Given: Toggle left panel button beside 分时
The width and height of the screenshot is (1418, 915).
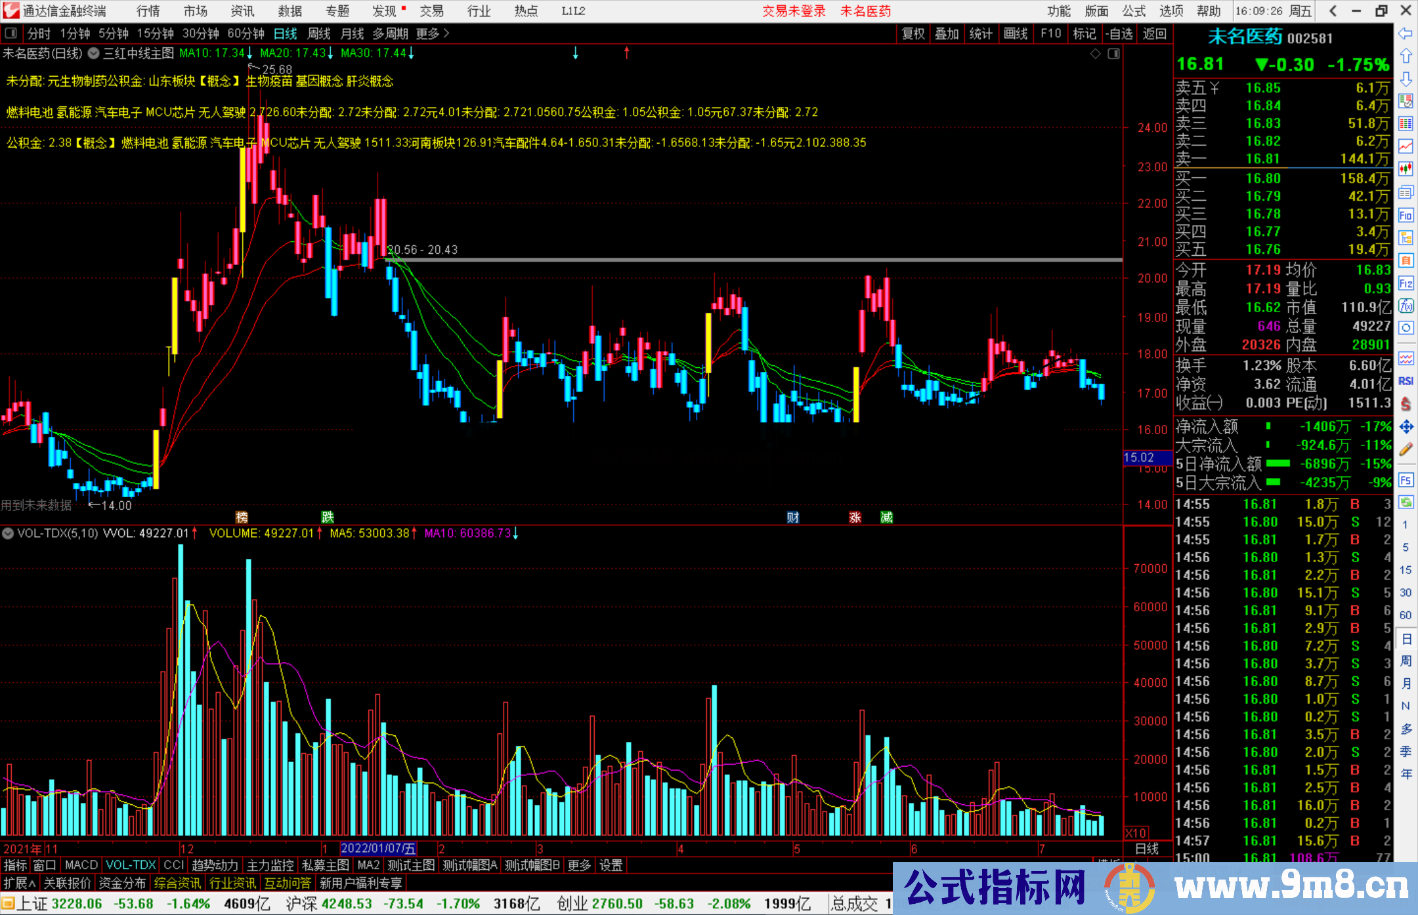Looking at the screenshot, I should coord(11,33).
